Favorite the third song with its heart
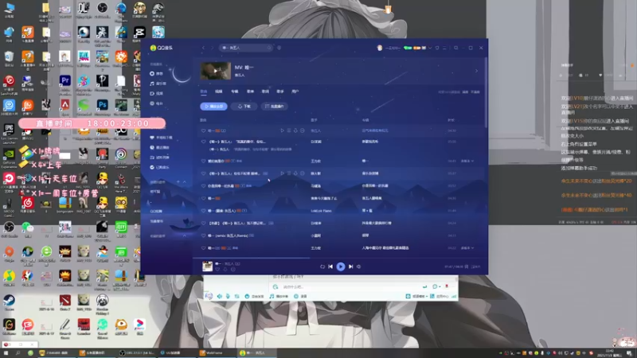 click(204, 161)
